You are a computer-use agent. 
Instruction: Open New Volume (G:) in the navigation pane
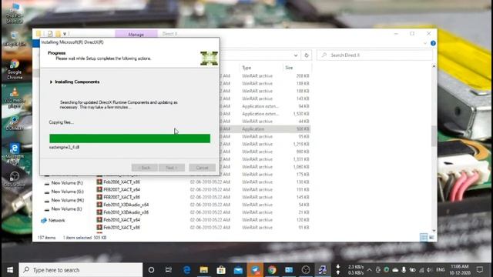[x=67, y=192]
